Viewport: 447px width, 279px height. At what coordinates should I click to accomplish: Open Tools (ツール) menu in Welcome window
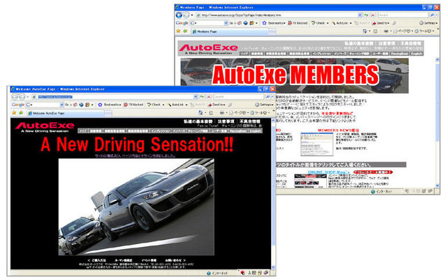coord(260,113)
